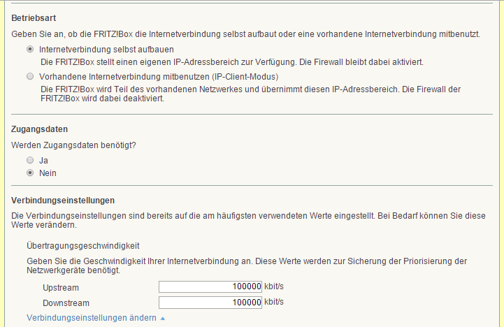Click the 'Downstream' field label
The image size is (504, 327).
tap(66, 303)
